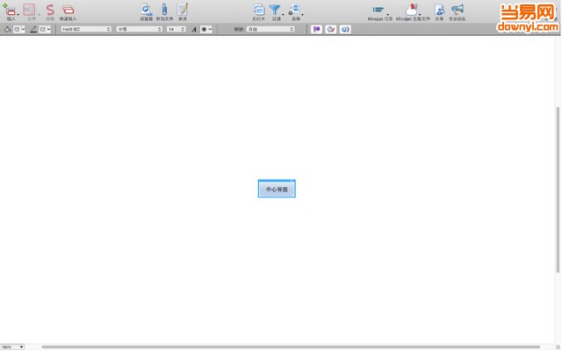
Task: Click the Share (分享) icon
Action: [439, 10]
